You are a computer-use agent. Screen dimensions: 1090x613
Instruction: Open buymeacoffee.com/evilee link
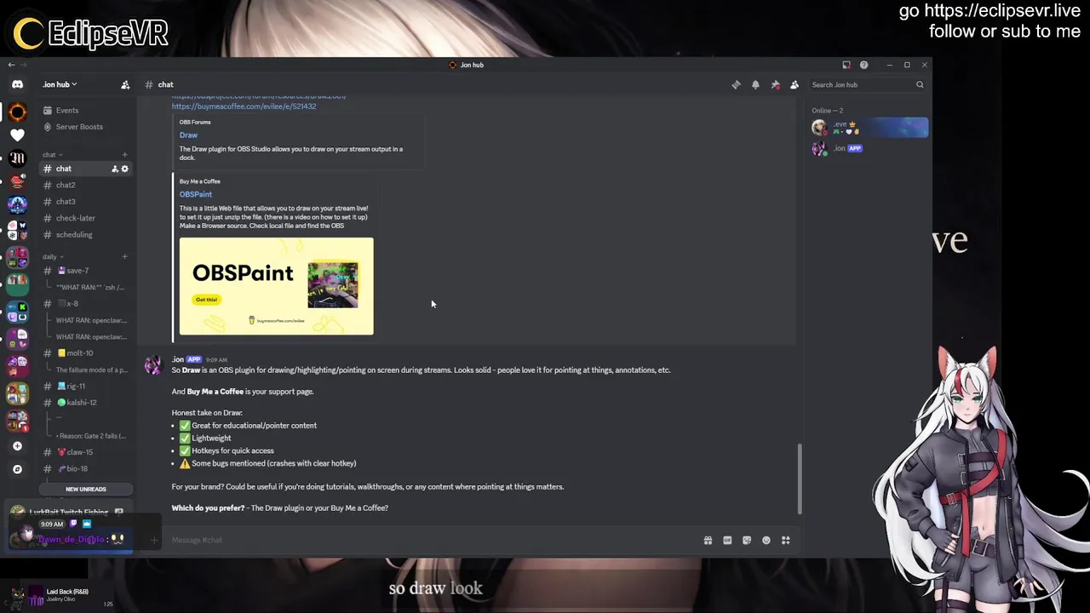click(244, 106)
